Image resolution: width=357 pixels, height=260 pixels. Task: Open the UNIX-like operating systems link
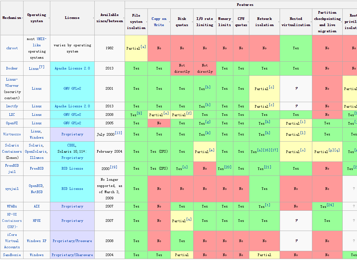pos(39,42)
